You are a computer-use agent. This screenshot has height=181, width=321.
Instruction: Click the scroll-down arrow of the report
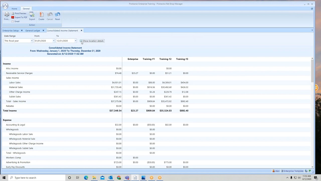(312, 167)
